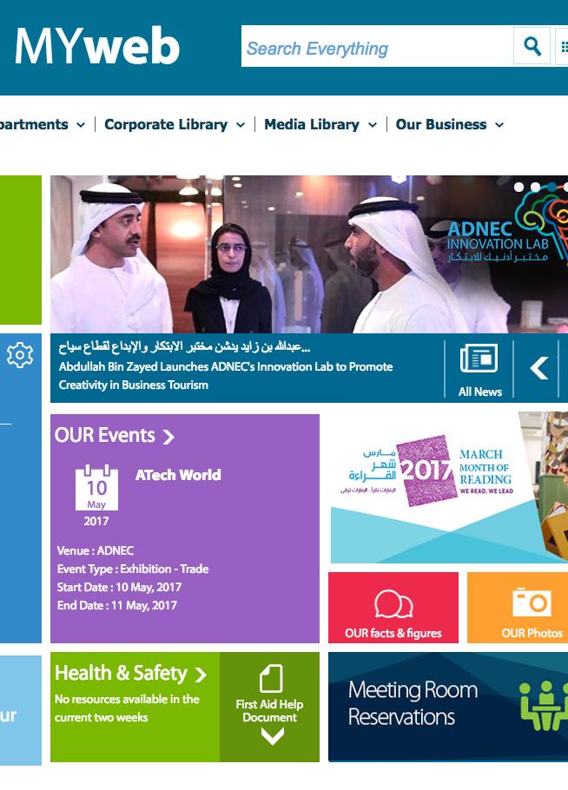Open the partially visible Departments menu
The width and height of the screenshot is (568, 790).
[x=34, y=124]
